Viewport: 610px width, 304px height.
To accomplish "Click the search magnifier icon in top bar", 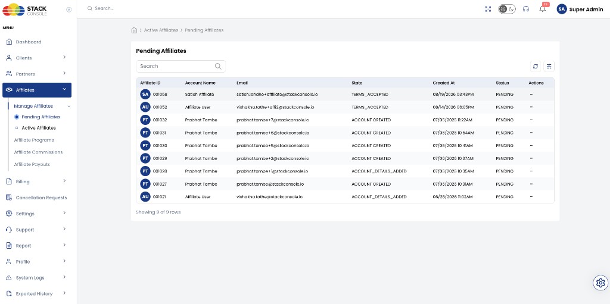I will point(90,8).
